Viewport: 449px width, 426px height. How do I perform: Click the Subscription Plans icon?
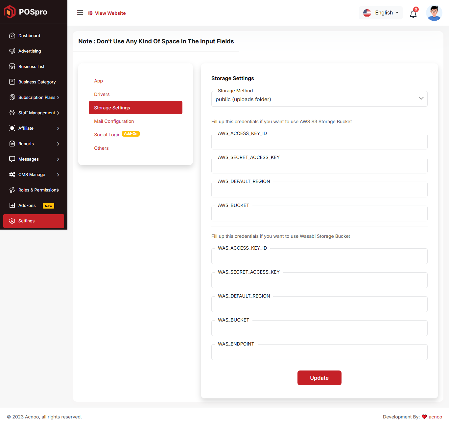click(x=12, y=97)
